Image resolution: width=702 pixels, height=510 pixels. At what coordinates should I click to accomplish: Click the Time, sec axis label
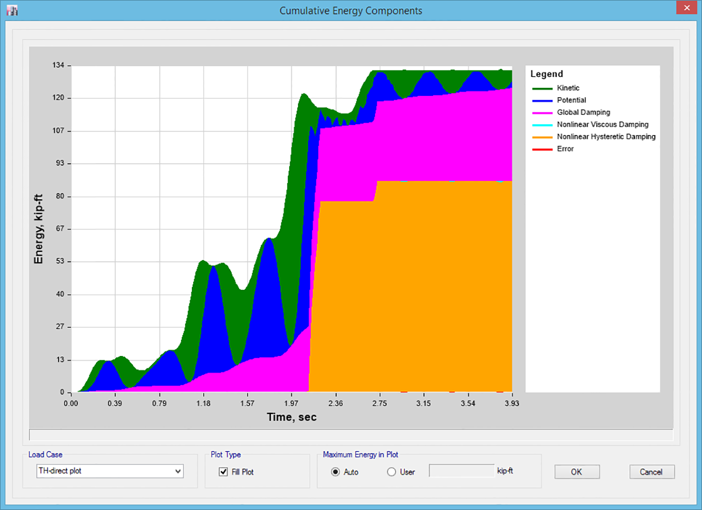pos(291,417)
